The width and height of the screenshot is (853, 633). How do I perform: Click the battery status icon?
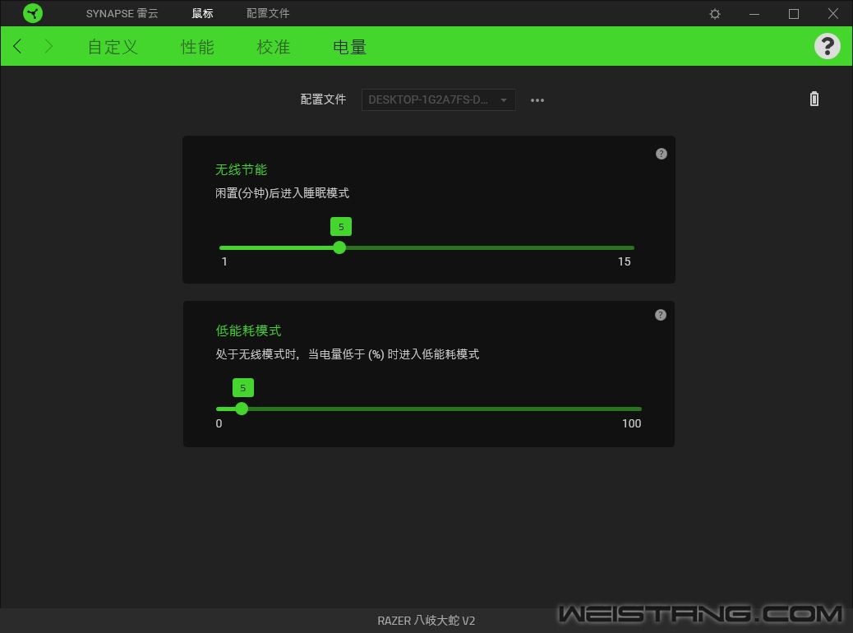coord(814,99)
